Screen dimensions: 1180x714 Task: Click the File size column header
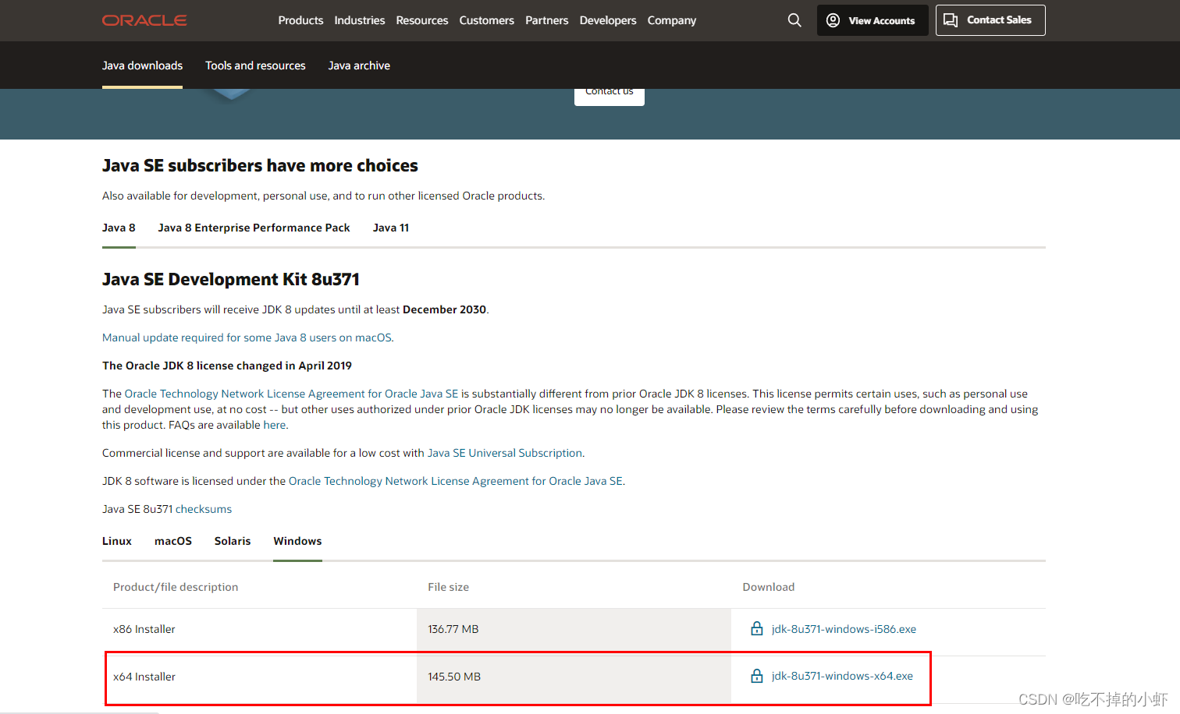449,587
